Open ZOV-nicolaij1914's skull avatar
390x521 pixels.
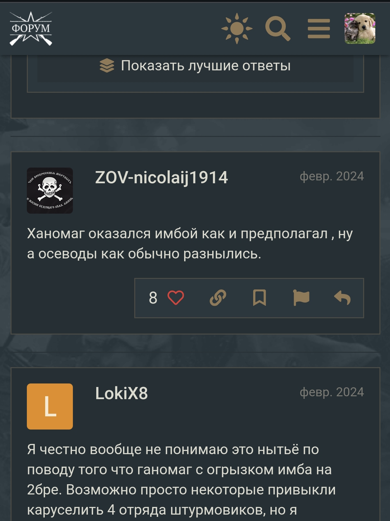pos(50,191)
